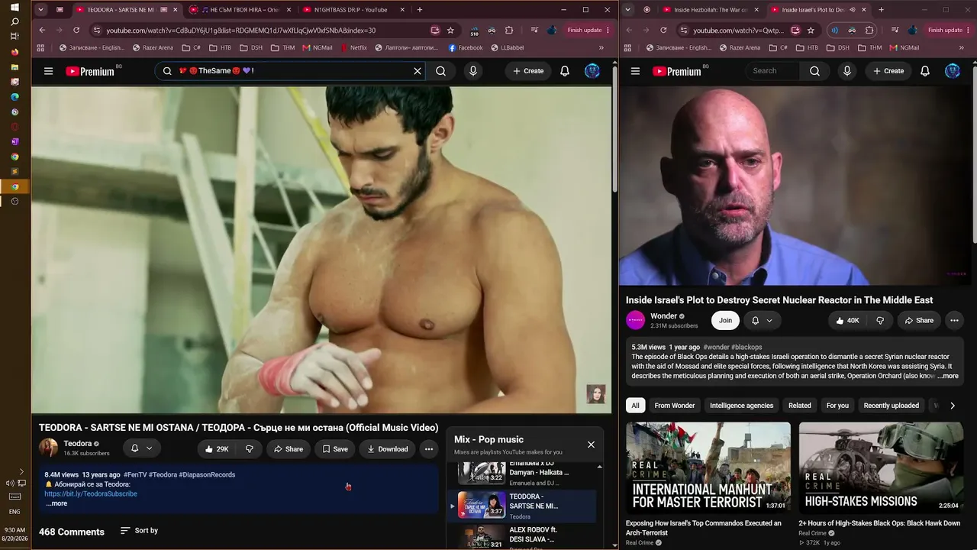Open notifications bell in left YouTube window
This screenshot has width=977, height=550.
coord(565,71)
